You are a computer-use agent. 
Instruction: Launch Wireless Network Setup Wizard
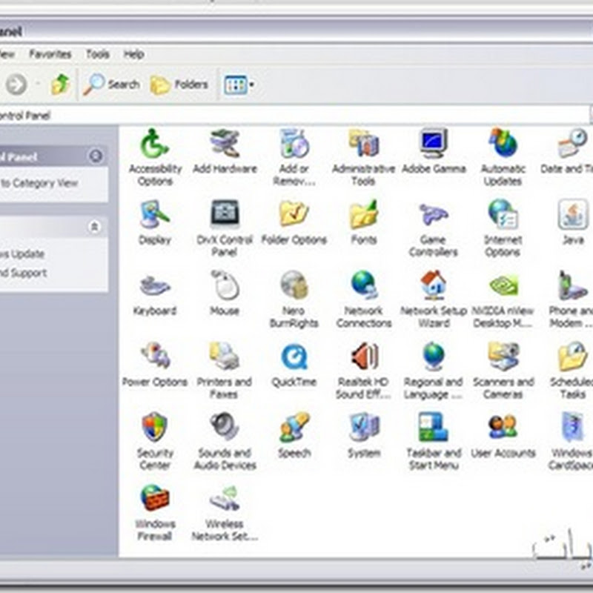click(225, 512)
